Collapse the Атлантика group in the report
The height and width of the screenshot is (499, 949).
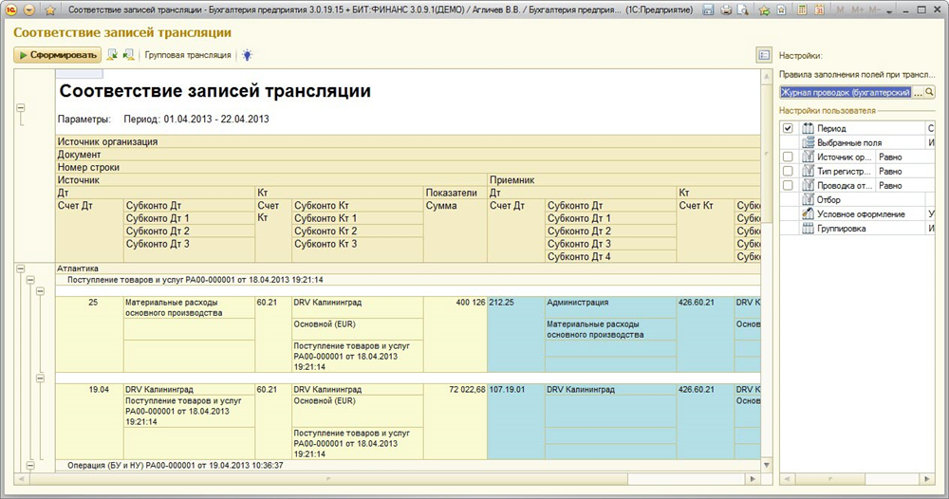click(20, 268)
